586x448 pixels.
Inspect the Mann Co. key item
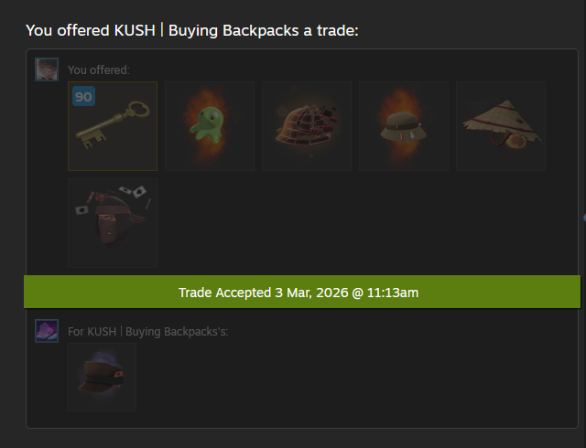[113, 126]
